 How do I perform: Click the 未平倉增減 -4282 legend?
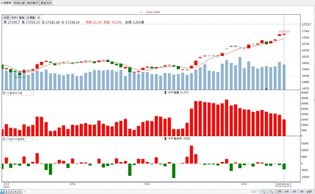tap(177, 139)
